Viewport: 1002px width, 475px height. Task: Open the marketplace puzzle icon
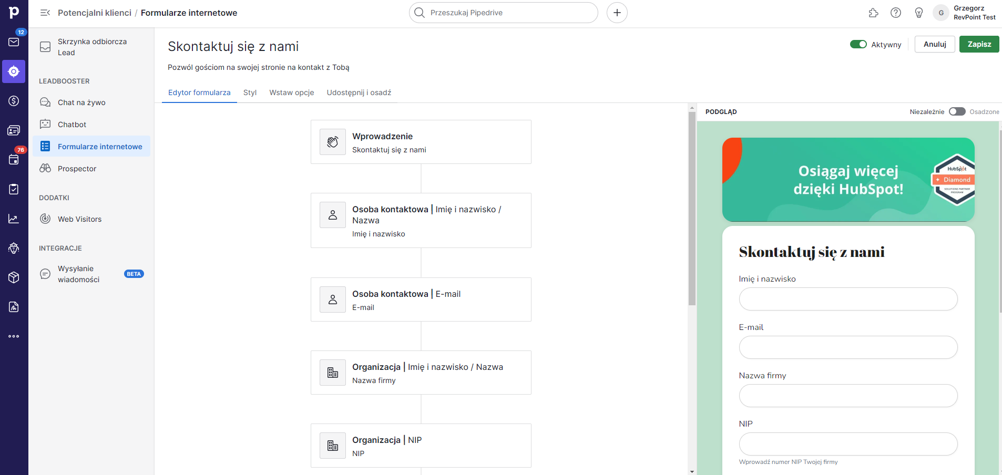pos(873,13)
